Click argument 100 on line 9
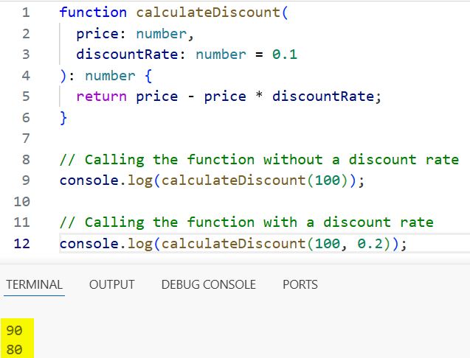Image resolution: width=470 pixels, height=358 pixels. tap(328, 180)
